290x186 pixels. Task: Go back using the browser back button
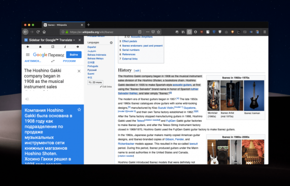point(26,32)
